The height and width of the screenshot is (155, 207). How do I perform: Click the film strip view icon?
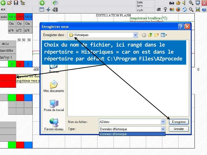coord(55,9)
